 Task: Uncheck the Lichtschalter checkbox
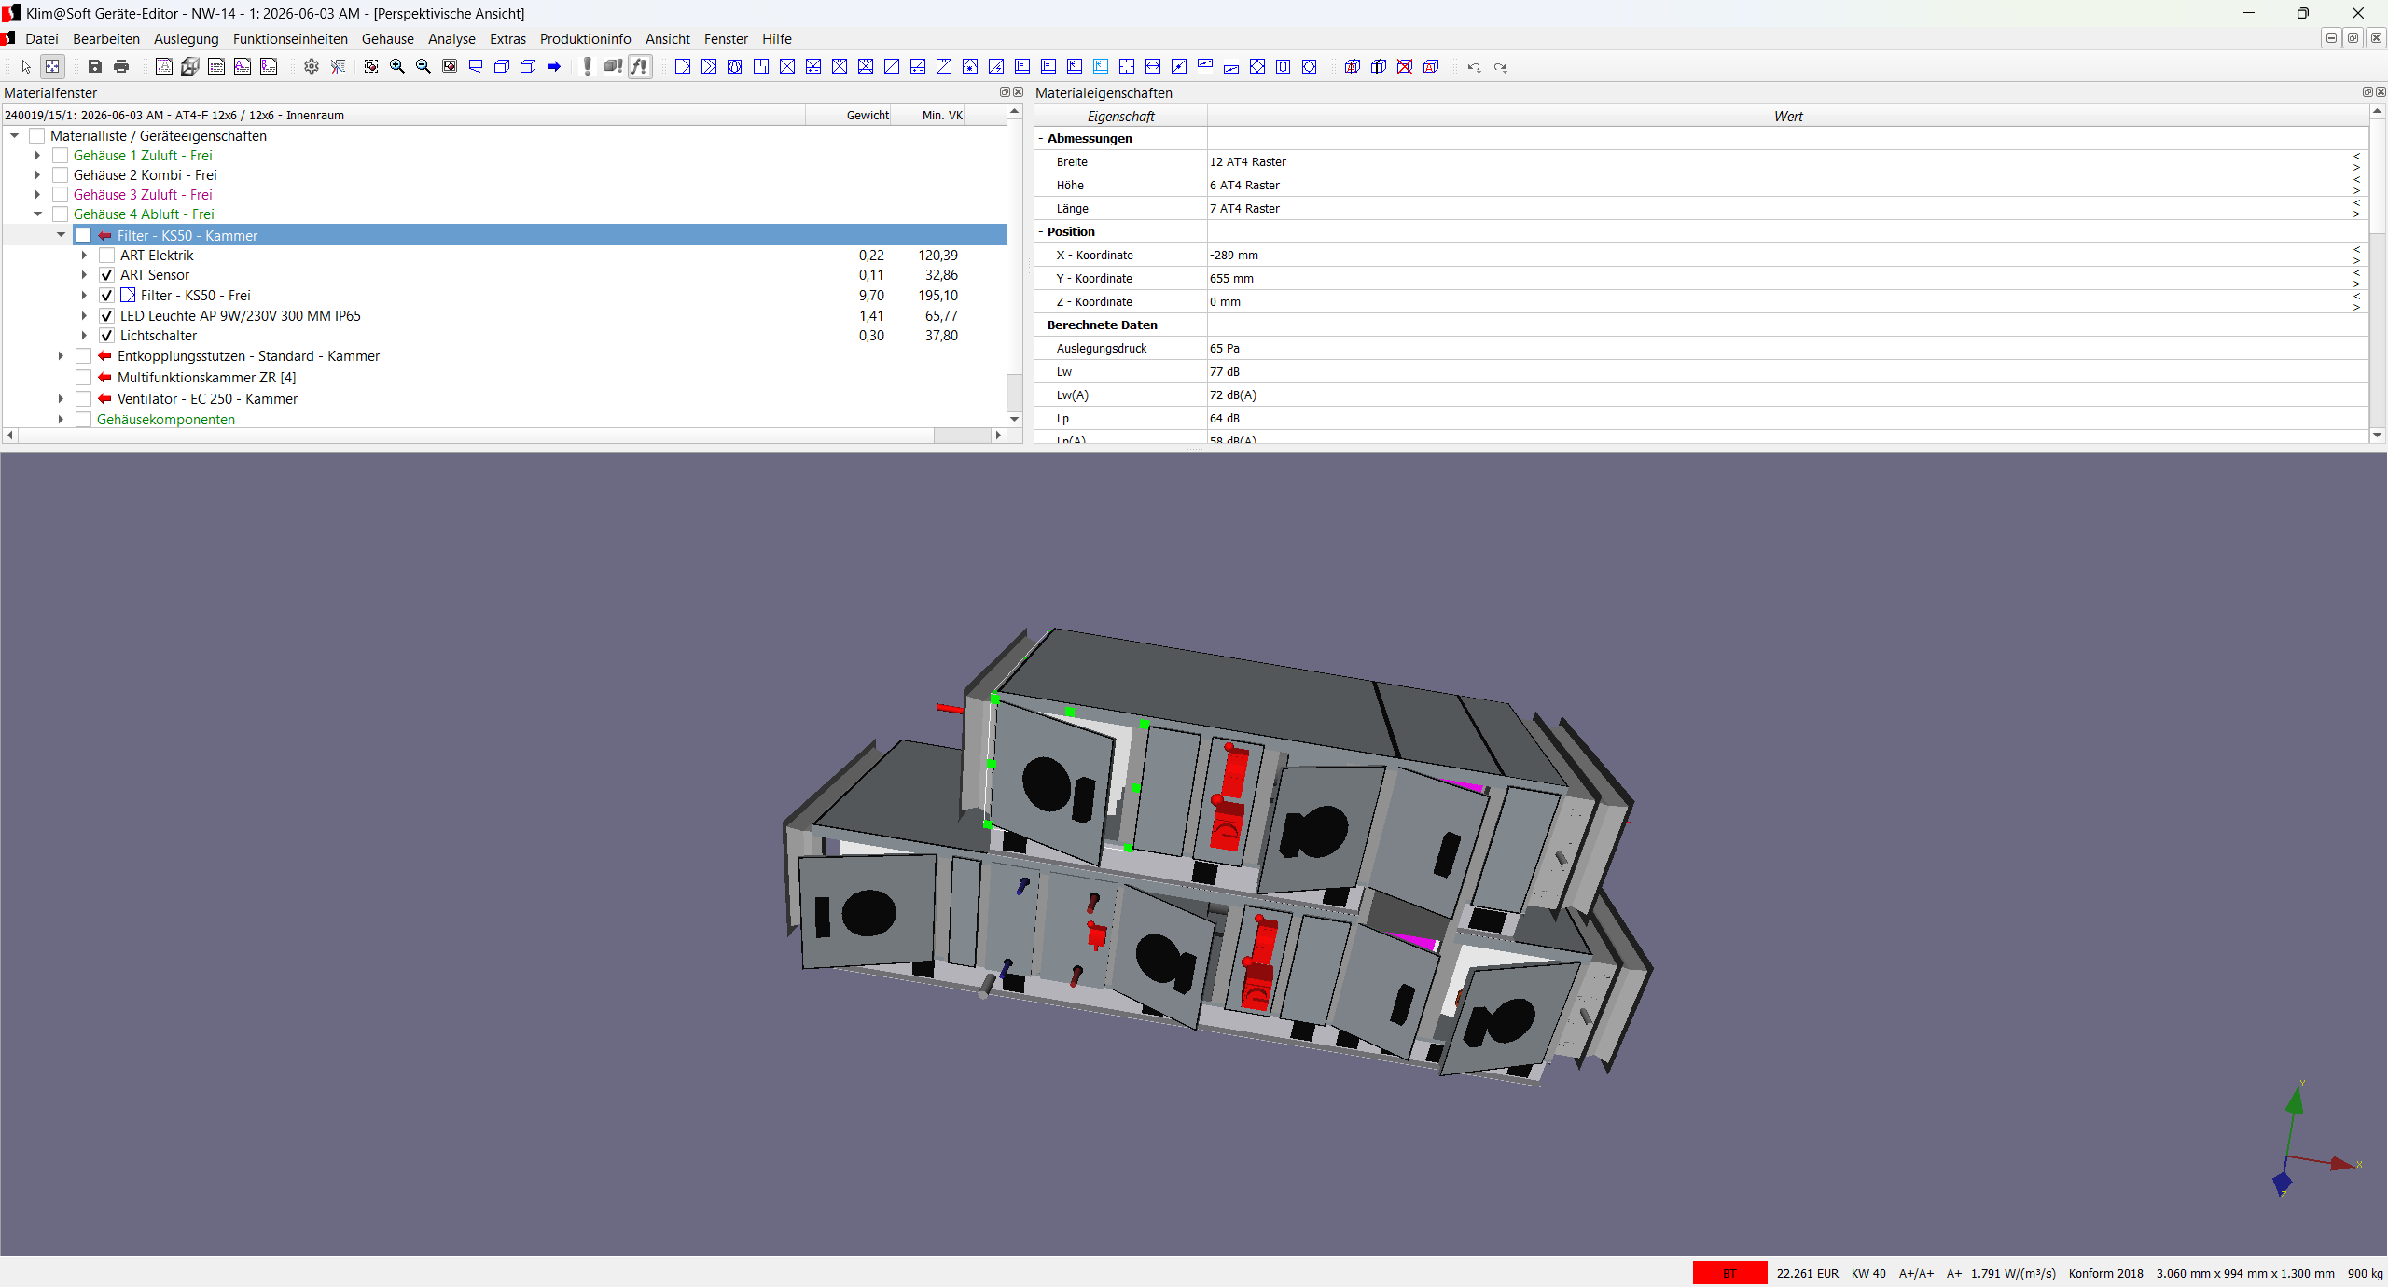[107, 336]
